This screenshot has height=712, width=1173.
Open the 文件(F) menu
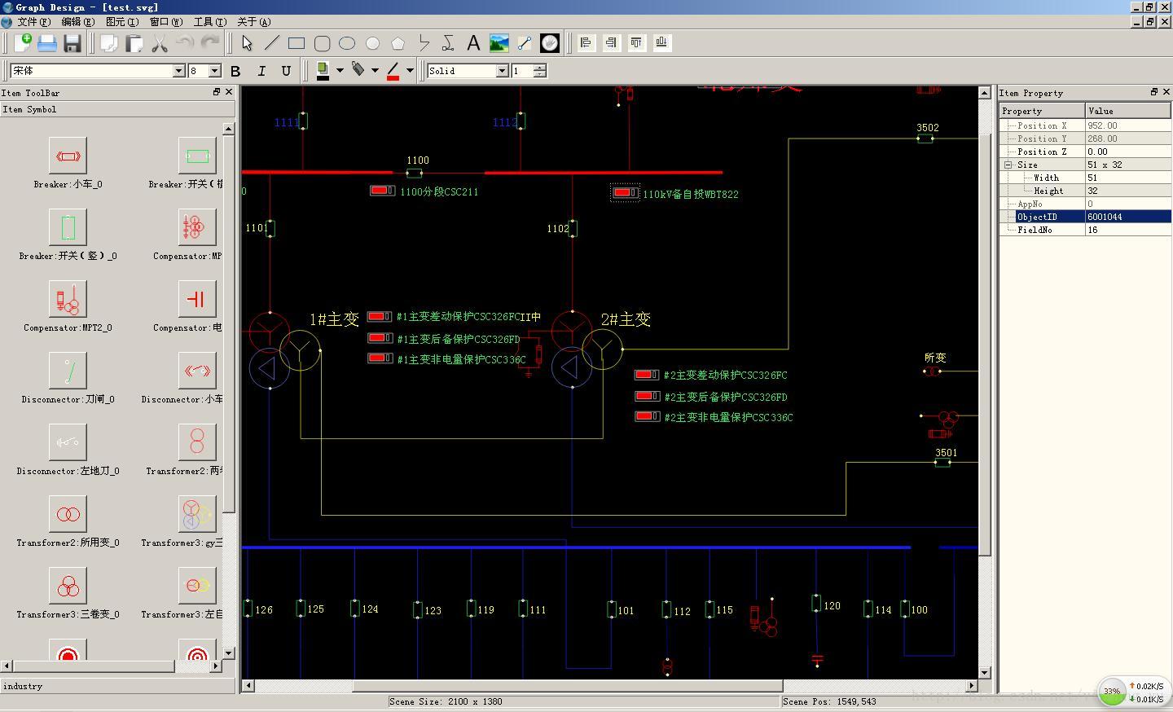pyautogui.click(x=33, y=22)
